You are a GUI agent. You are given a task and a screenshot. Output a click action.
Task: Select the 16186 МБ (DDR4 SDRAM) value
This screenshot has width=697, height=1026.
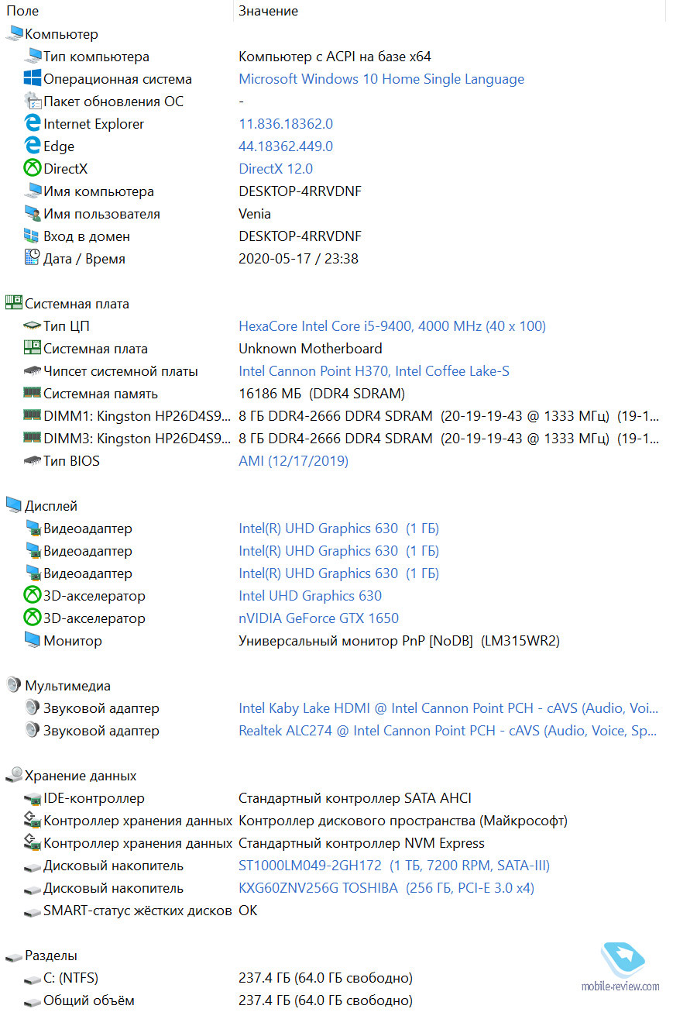[x=321, y=394]
